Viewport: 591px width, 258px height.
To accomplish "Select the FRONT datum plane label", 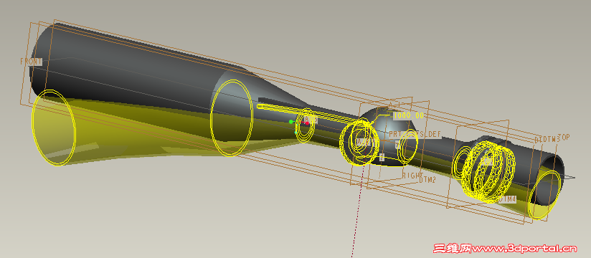I will click(x=32, y=62).
